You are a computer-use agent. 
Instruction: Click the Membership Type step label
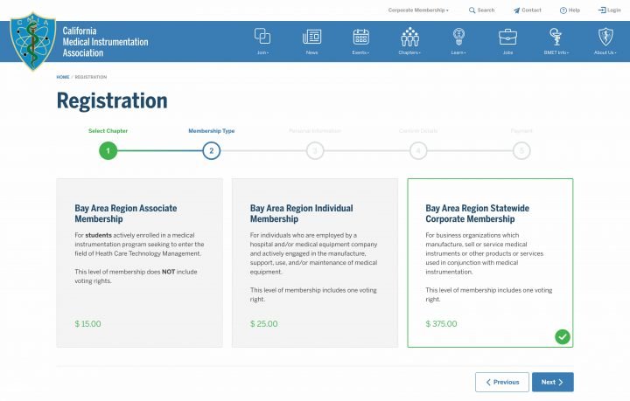click(212, 131)
